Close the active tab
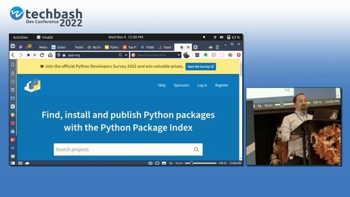 click(x=188, y=47)
